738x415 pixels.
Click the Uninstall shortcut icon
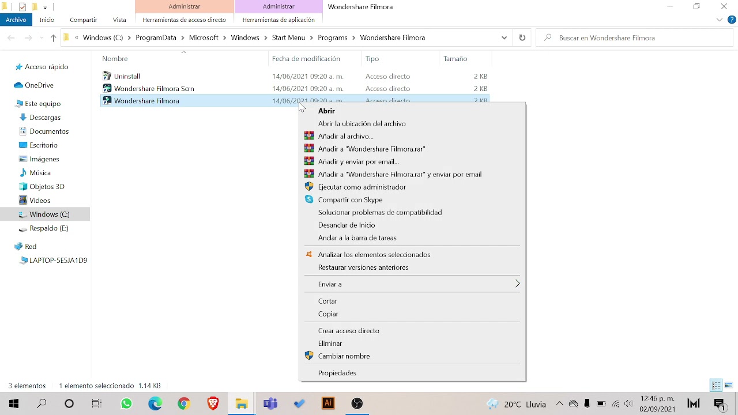point(107,76)
